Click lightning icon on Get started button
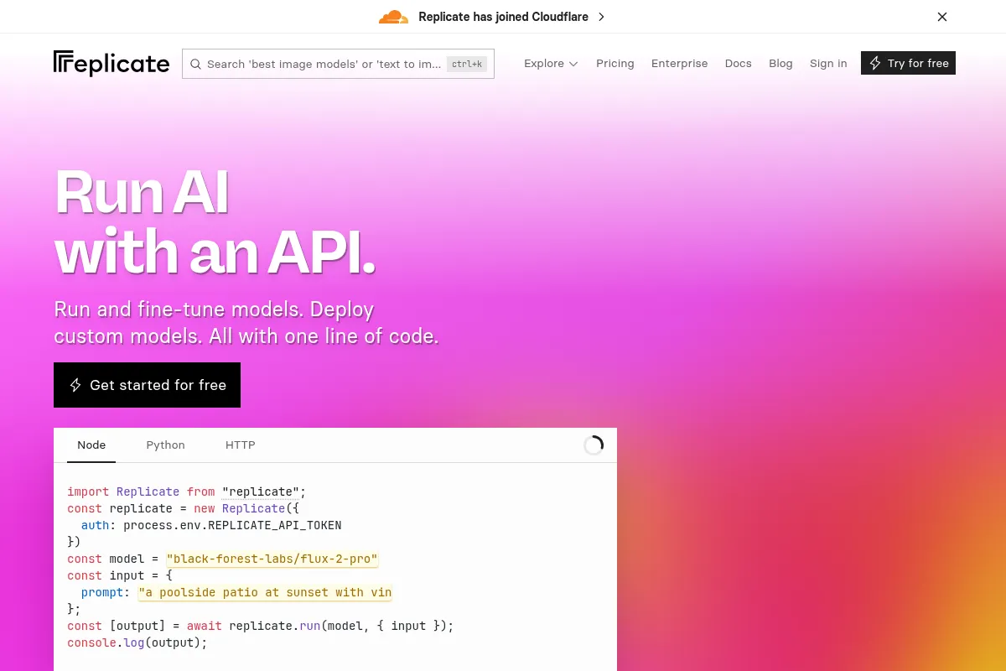This screenshot has width=1006, height=671. point(75,385)
